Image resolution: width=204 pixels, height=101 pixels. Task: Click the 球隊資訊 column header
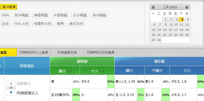pos(27,66)
